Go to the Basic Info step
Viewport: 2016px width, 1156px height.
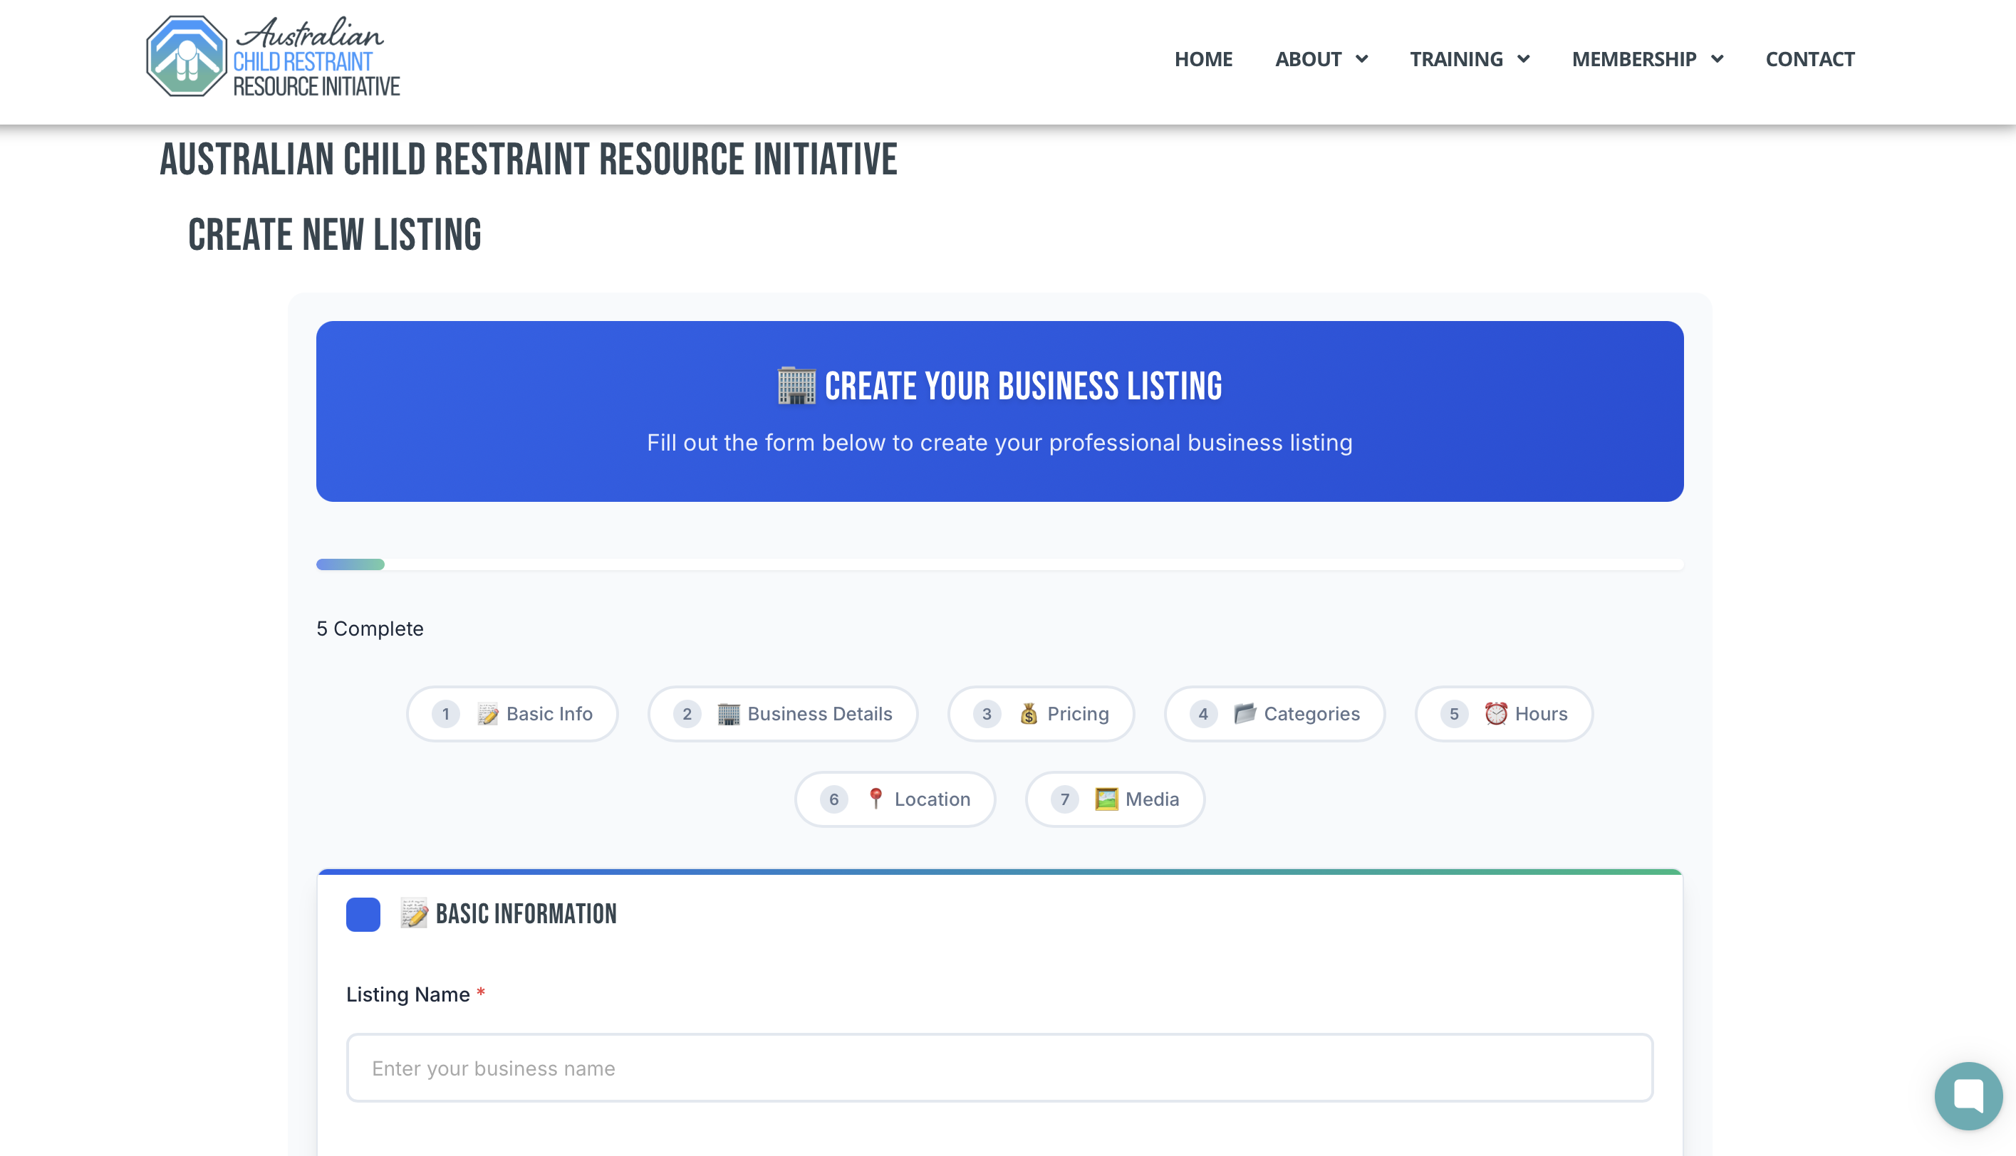tap(512, 714)
